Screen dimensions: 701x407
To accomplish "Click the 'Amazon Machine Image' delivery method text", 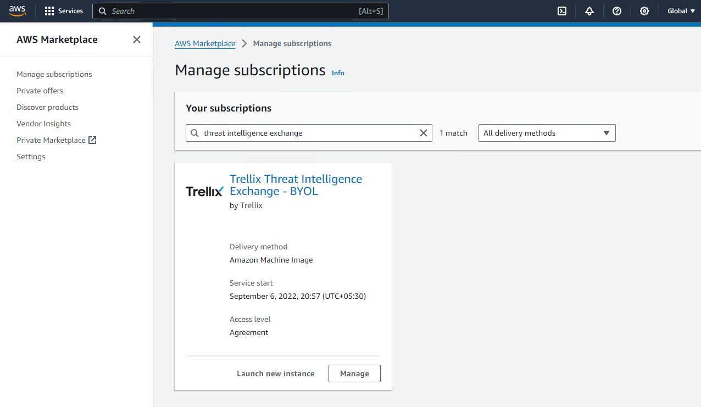I will pos(271,260).
